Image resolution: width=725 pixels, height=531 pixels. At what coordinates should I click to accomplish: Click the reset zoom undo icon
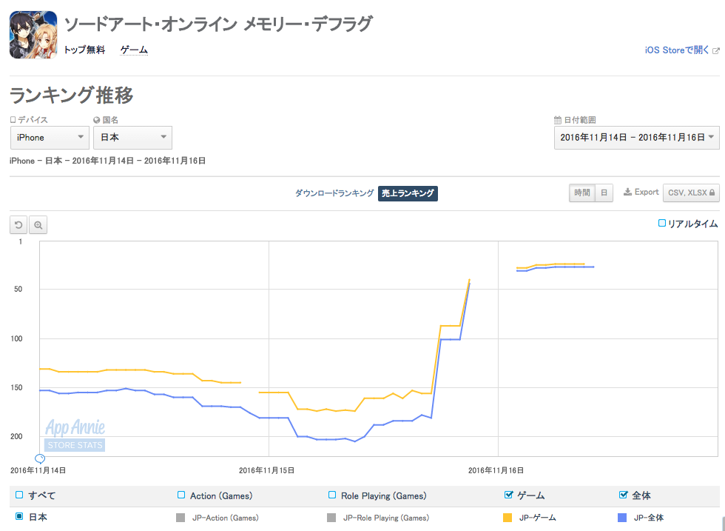(x=18, y=225)
